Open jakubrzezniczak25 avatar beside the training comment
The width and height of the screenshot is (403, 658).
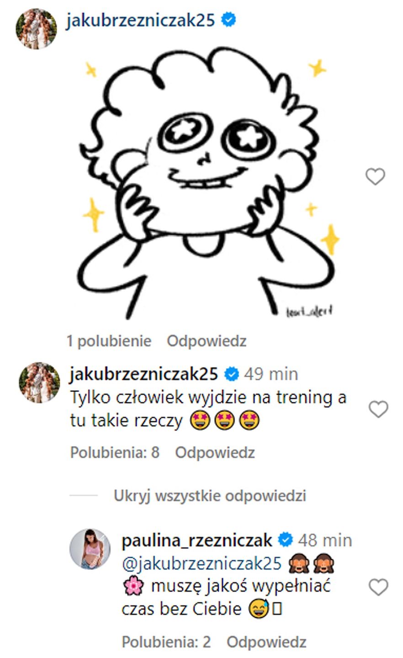click(x=39, y=383)
